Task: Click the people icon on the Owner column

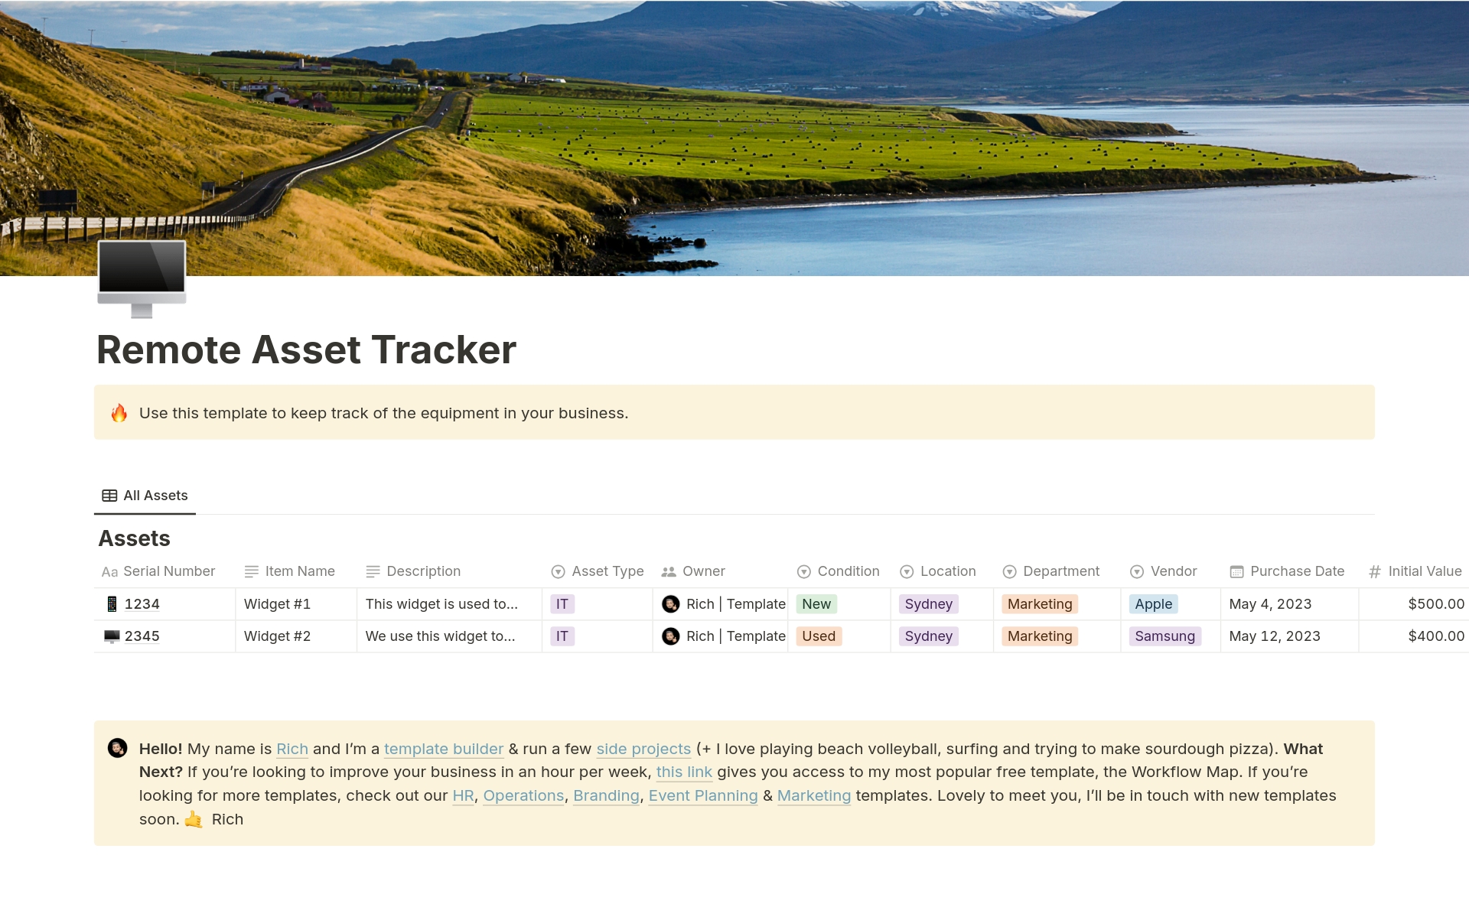Action: tap(667, 571)
